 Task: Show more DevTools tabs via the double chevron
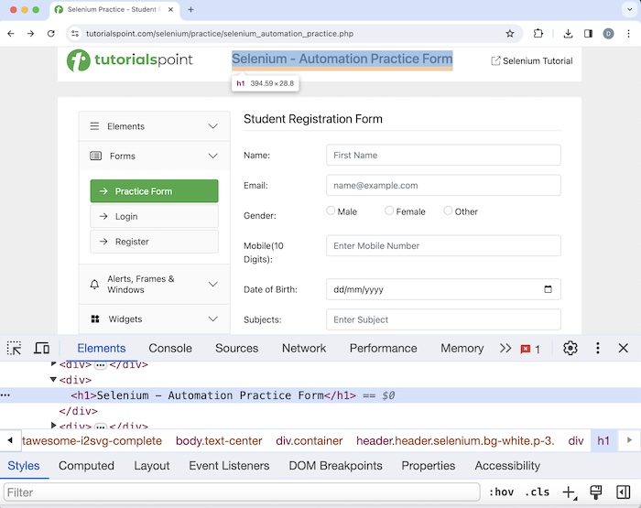tap(505, 348)
